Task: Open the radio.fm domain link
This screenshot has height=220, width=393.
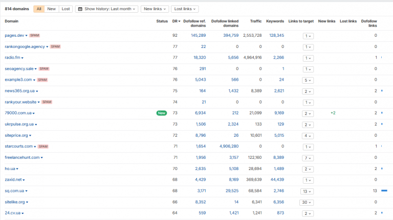Action: coord(12,58)
